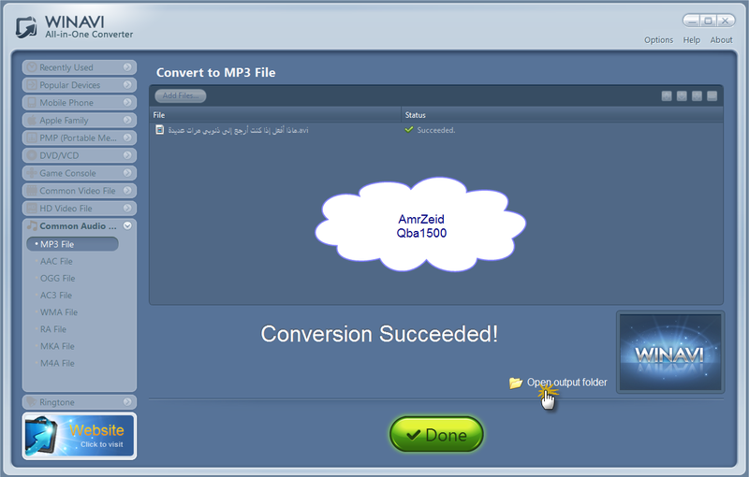
Task: Click the Apple logo icon for Apple Family
Action: coord(32,121)
